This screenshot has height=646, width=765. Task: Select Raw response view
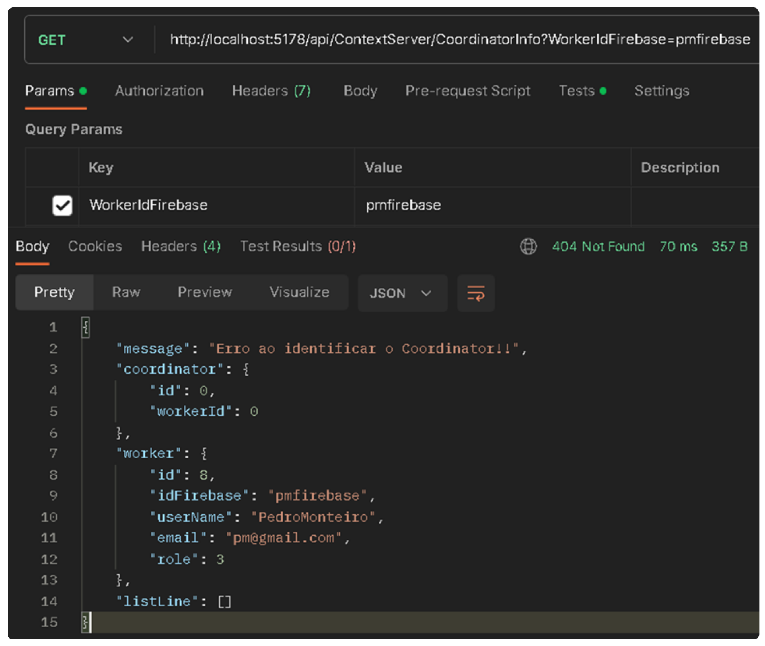[x=126, y=292]
